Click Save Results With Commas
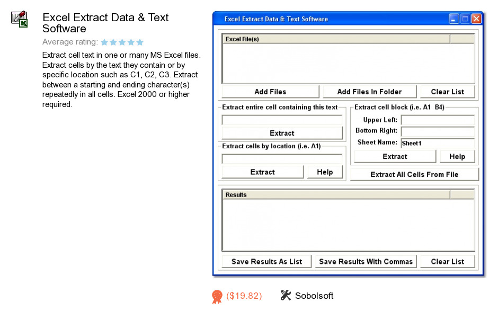 (366, 262)
